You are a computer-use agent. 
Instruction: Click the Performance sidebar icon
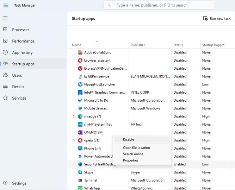pyautogui.click(x=5, y=41)
